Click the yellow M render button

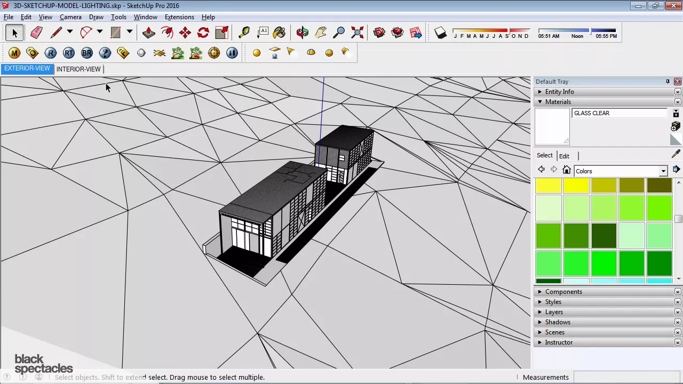point(14,53)
